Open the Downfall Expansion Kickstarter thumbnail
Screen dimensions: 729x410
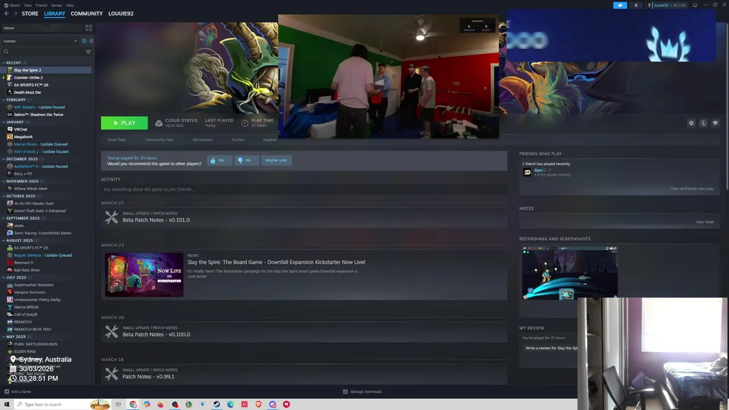pyautogui.click(x=144, y=274)
